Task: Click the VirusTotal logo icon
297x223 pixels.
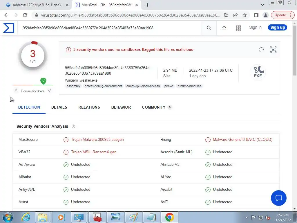Action: tap(9, 28)
